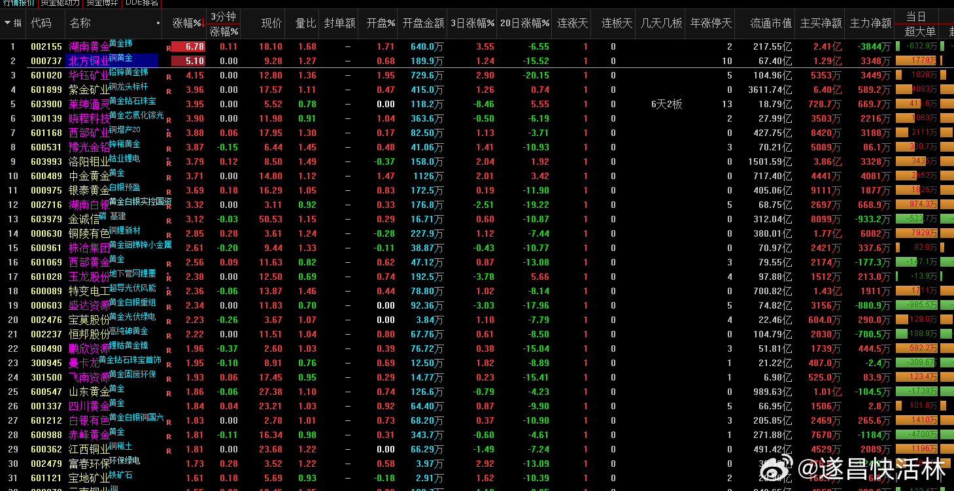Click the R margin icon on the 中金黄金 row

tap(169, 177)
